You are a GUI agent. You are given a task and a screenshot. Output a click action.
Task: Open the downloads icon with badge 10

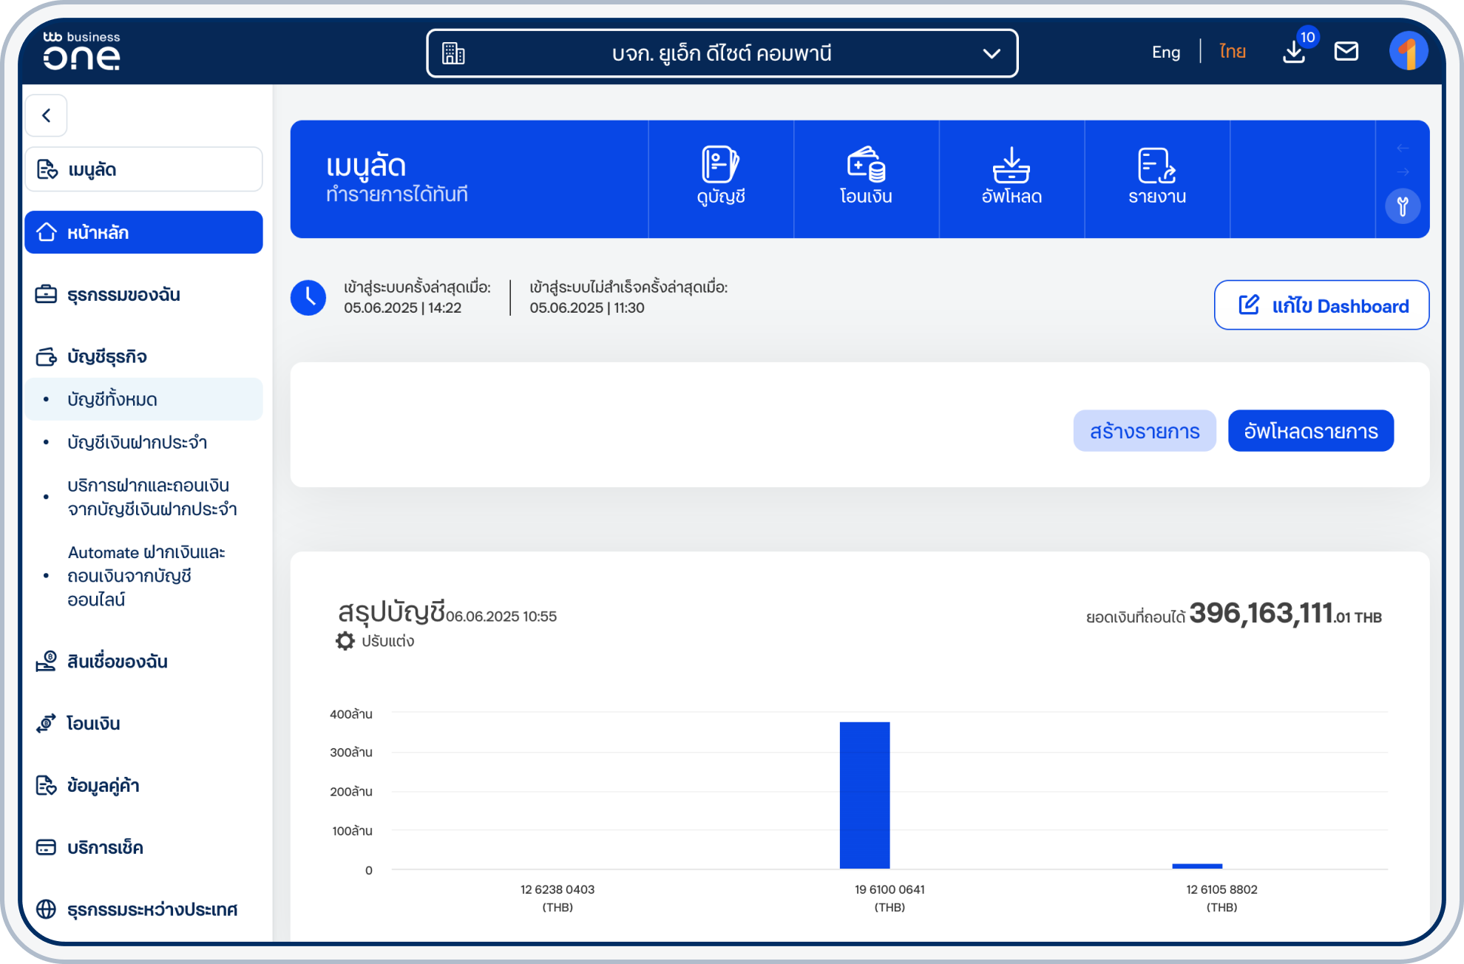(1294, 52)
